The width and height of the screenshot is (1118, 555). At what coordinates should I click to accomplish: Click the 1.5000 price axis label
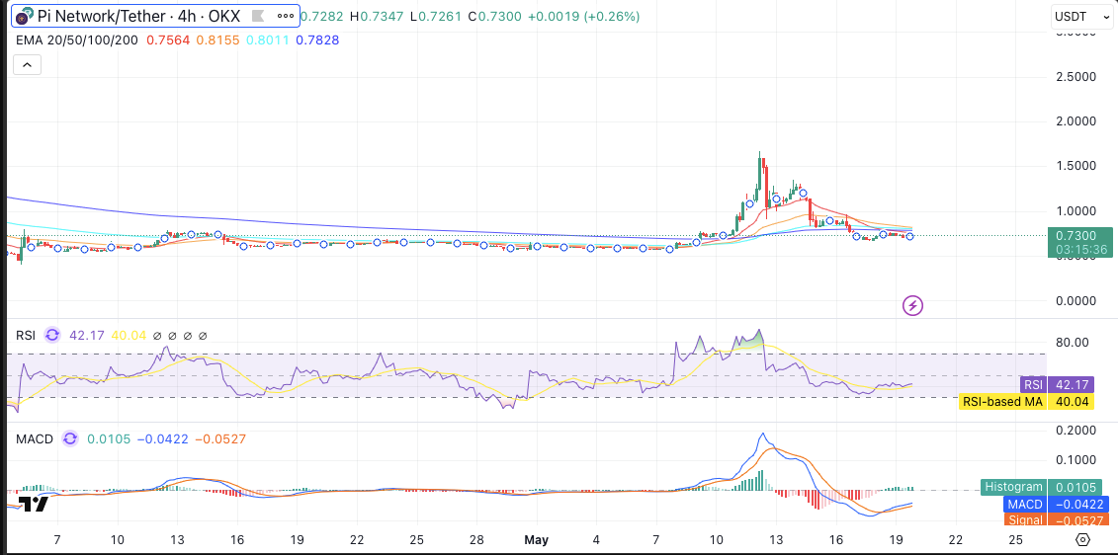[x=1075, y=166]
